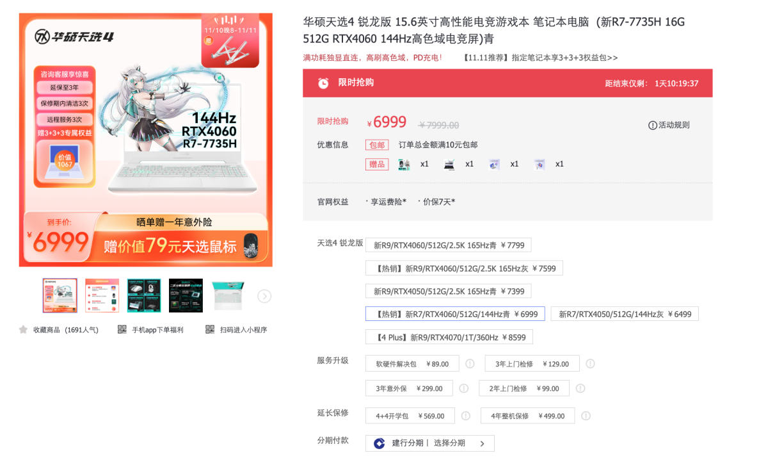The image size is (768, 460).
Task: Choose the 4+4开学包 ¥569.00 extended warranty
Action: coord(410,416)
